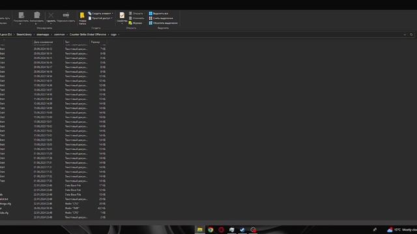Screen dimensions: 417x234
Task: Select the first text document row of 7 КБ
Action: point(53,49)
